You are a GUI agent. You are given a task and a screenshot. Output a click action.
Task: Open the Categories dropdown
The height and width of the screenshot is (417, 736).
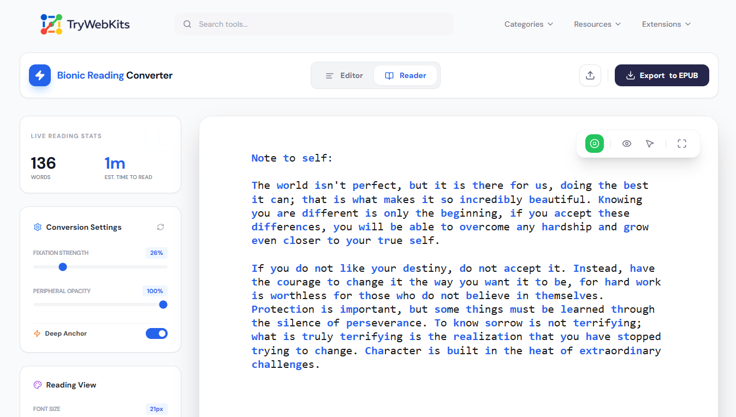tap(528, 24)
